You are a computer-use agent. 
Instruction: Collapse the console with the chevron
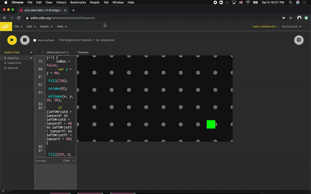[74, 160]
